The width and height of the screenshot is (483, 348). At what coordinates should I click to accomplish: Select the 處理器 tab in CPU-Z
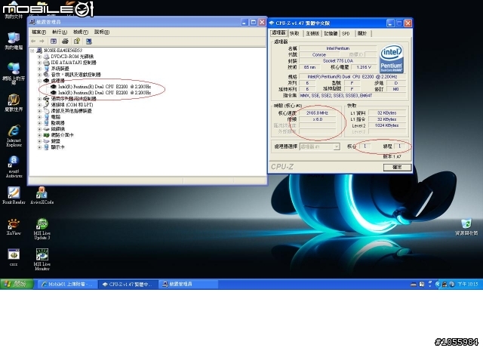pyautogui.click(x=278, y=33)
